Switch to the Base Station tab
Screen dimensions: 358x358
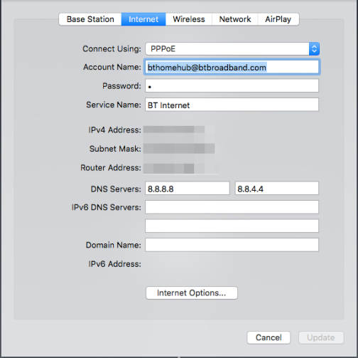coord(90,19)
